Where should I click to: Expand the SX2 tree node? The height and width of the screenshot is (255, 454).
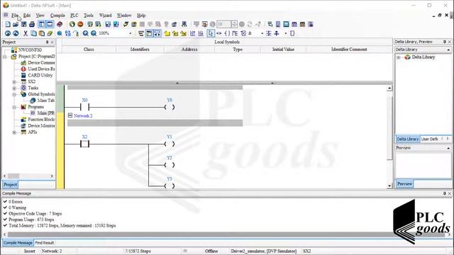[x=14, y=82]
